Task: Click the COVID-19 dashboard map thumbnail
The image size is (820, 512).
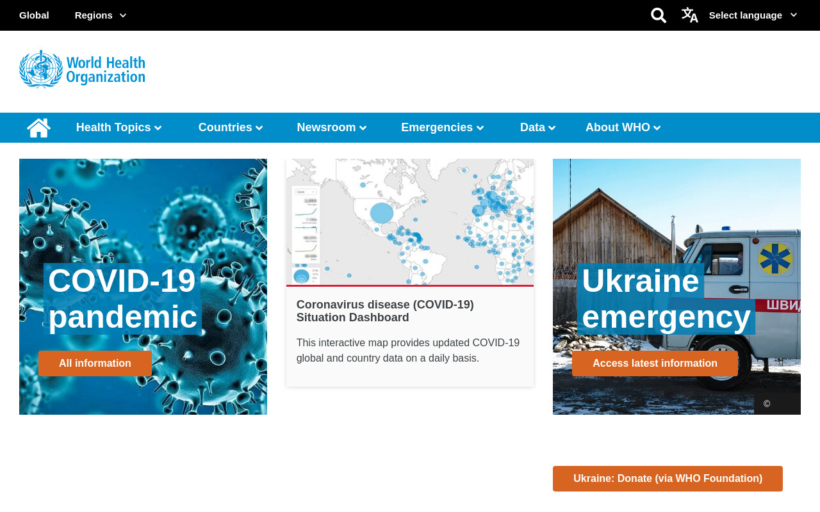Action: [410, 221]
